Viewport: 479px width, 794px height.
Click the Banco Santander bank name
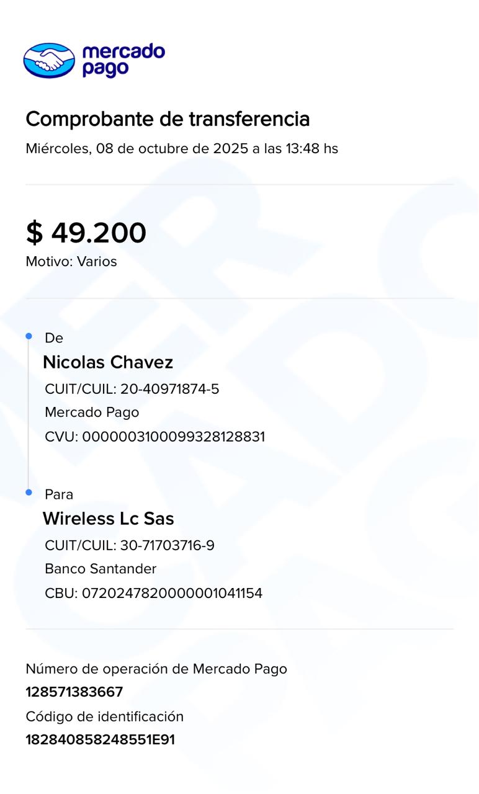(x=101, y=569)
